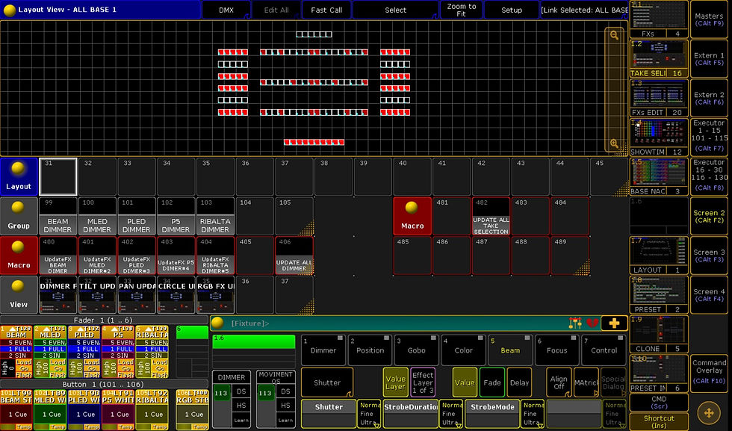Open the Align Off dropdown

click(x=559, y=382)
